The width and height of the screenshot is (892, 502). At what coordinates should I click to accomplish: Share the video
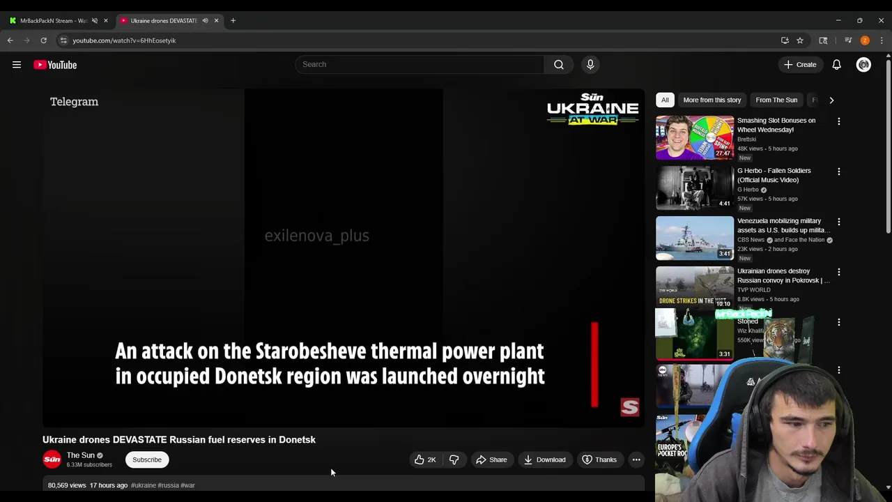coord(491,459)
